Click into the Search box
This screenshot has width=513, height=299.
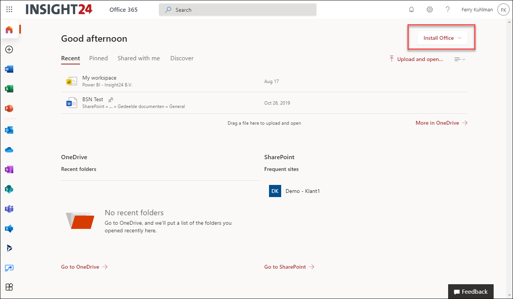point(238,10)
